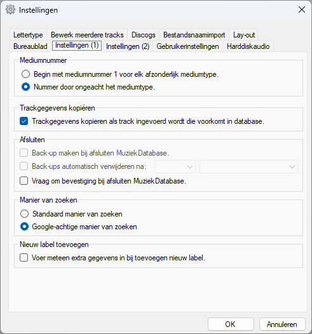The image size is (312, 334).
Task: Open the Instellingen (2) tab
Action: tap(128, 46)
